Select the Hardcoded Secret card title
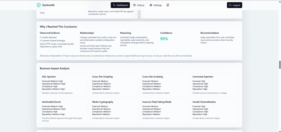This screenshot has width=281, height=132. point(51,102)
